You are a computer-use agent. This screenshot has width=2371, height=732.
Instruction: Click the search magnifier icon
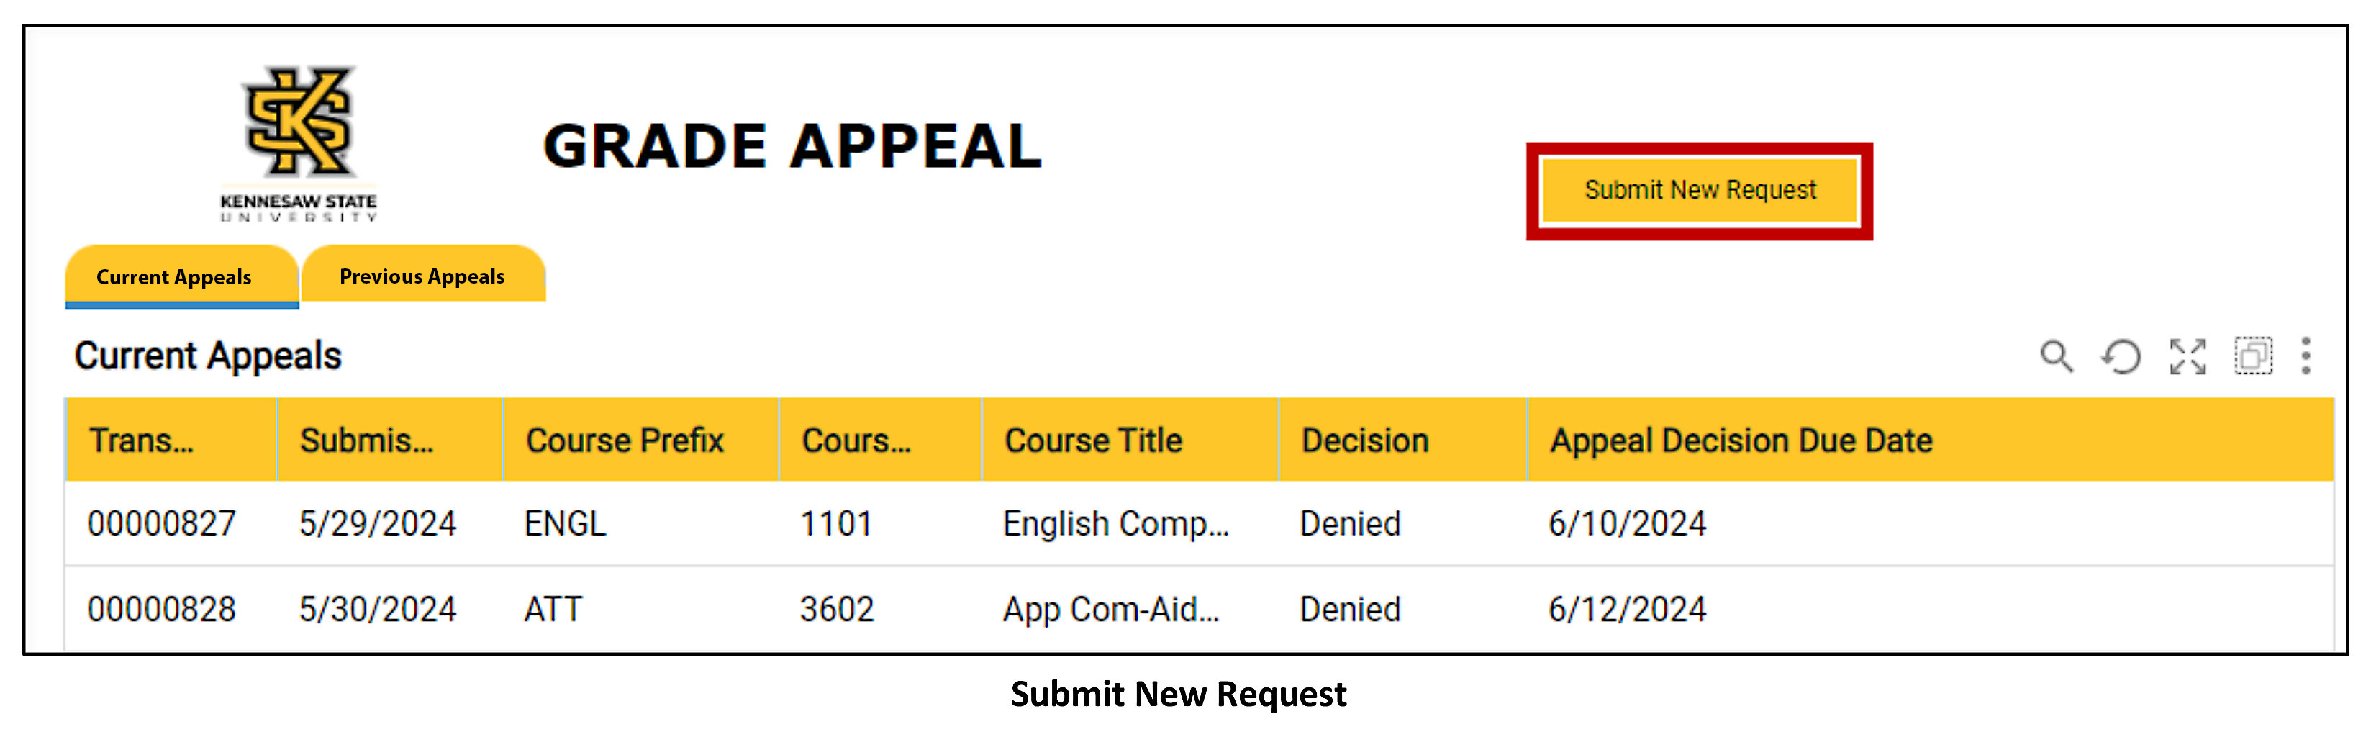pos(2057,356)
